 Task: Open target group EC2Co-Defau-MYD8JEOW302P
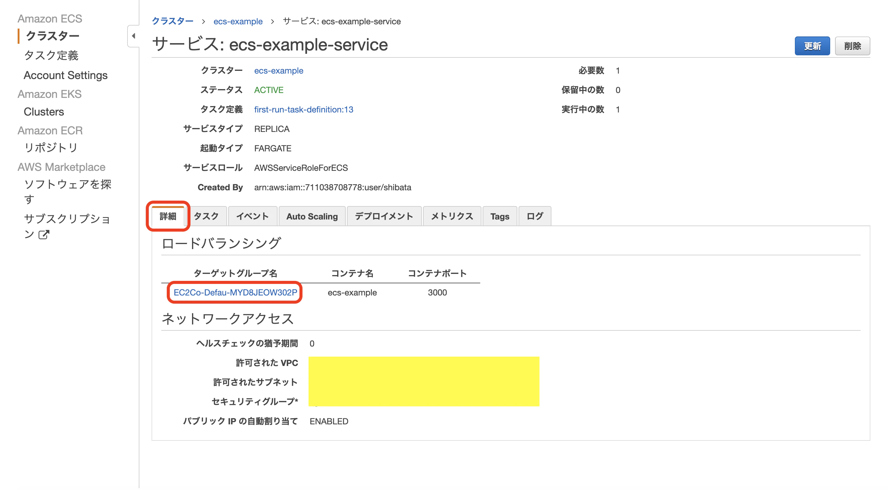[235, 292]
